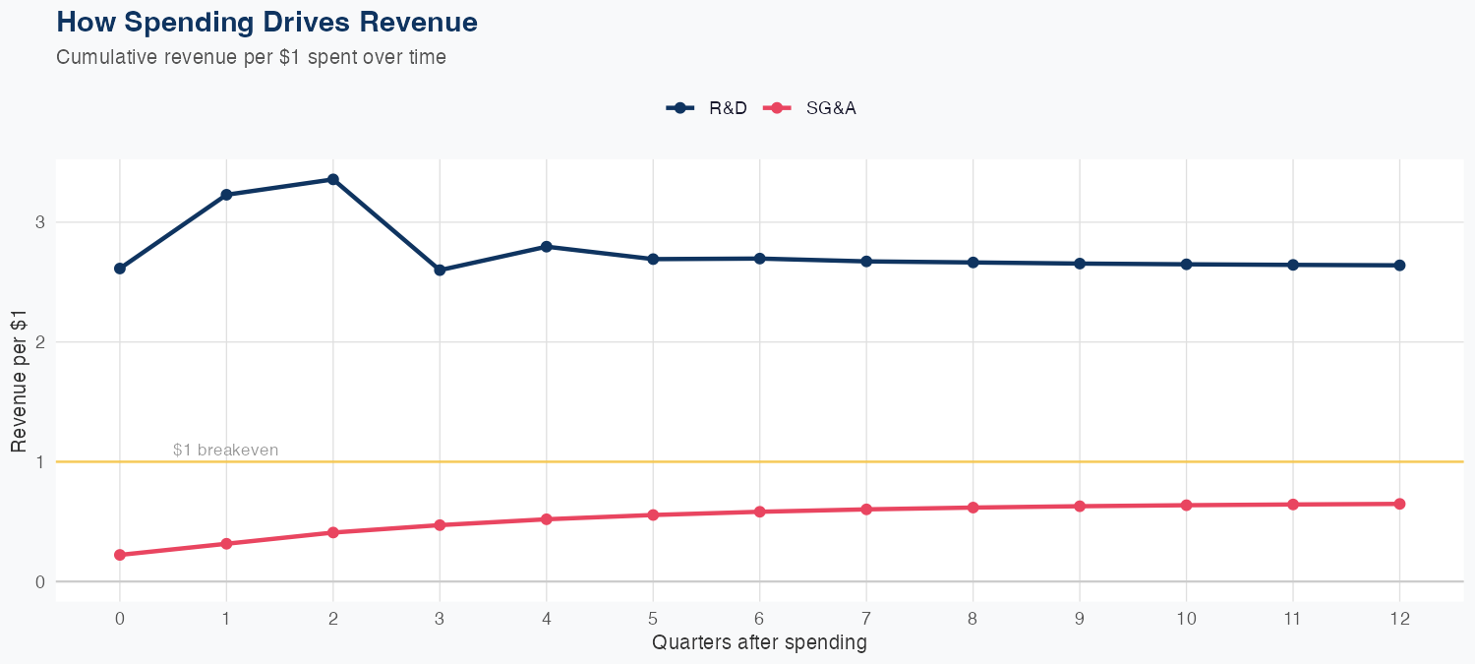
Task: Click the y-axis tick label 3
Action: (38, 222)
